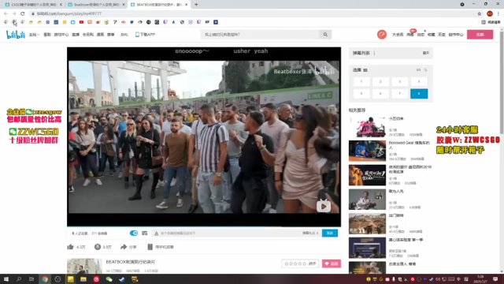Click the share arrow icon

tap(124, 247)
